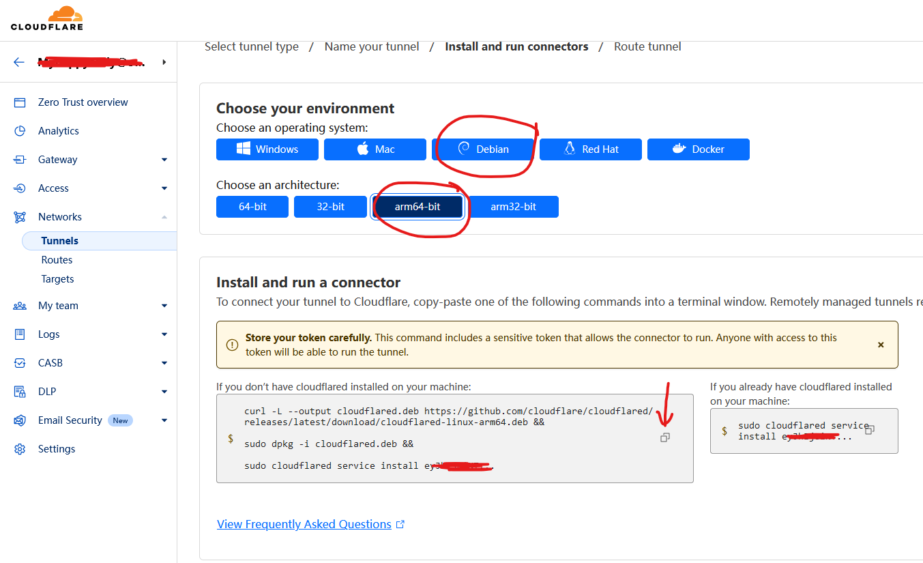Open Routes under Networks
Screen dimensions: 923x563
coord(57,260)
